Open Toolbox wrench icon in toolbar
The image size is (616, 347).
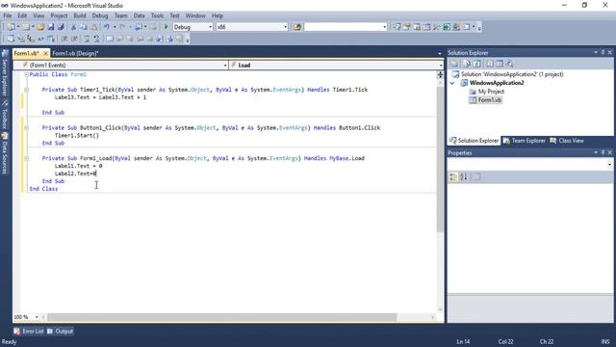tap(436, 27)
